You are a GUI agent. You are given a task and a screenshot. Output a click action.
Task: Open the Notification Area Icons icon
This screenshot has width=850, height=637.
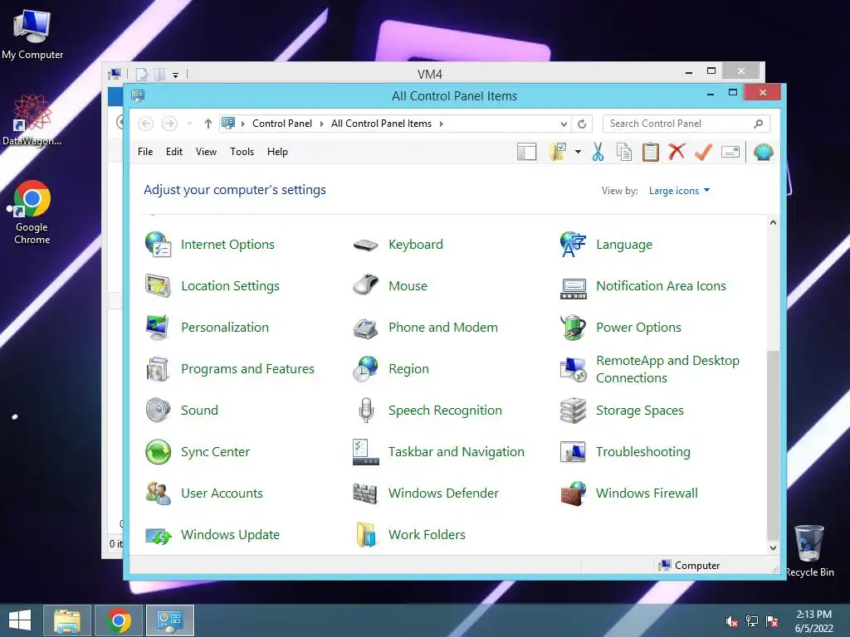pos(573,288)
